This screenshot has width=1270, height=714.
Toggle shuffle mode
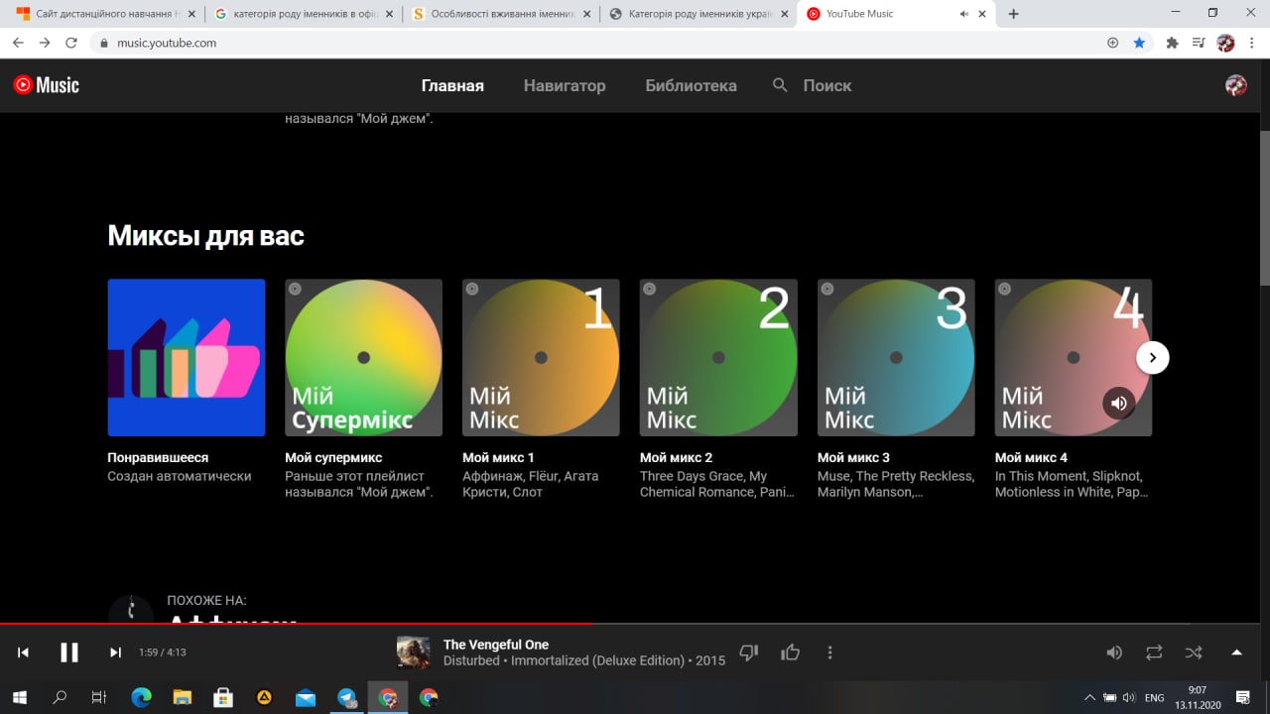tap(1194, 652)
